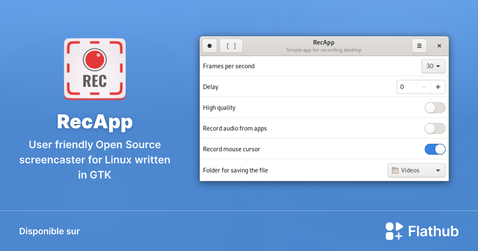The height and width of the screenshot is (251, 478).
Task: Click the Delay input field showing 0
Action: [406, 87]
